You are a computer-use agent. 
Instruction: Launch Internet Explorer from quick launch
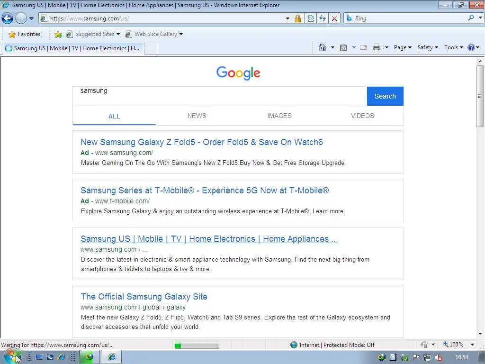click(62, 357)
